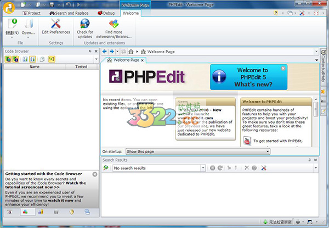Click the undo arrow in quick access bar
329x228 pixels.
pyautogui.click(x=68, y=4)
